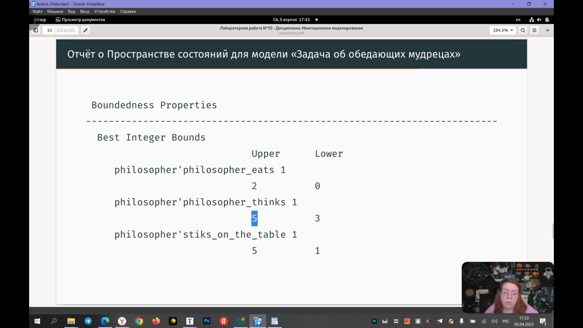The image size is (583, 328).
Task: Open VirtualBox Вид menu
Action: pos(71,12)
